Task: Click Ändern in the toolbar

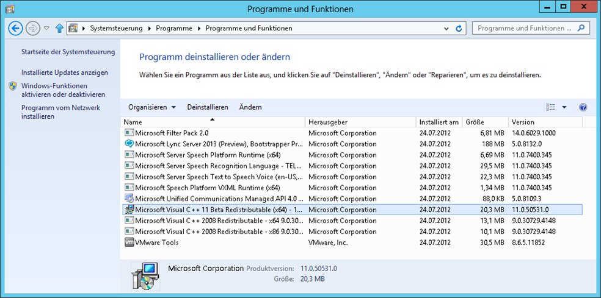Action: (250, 107)
